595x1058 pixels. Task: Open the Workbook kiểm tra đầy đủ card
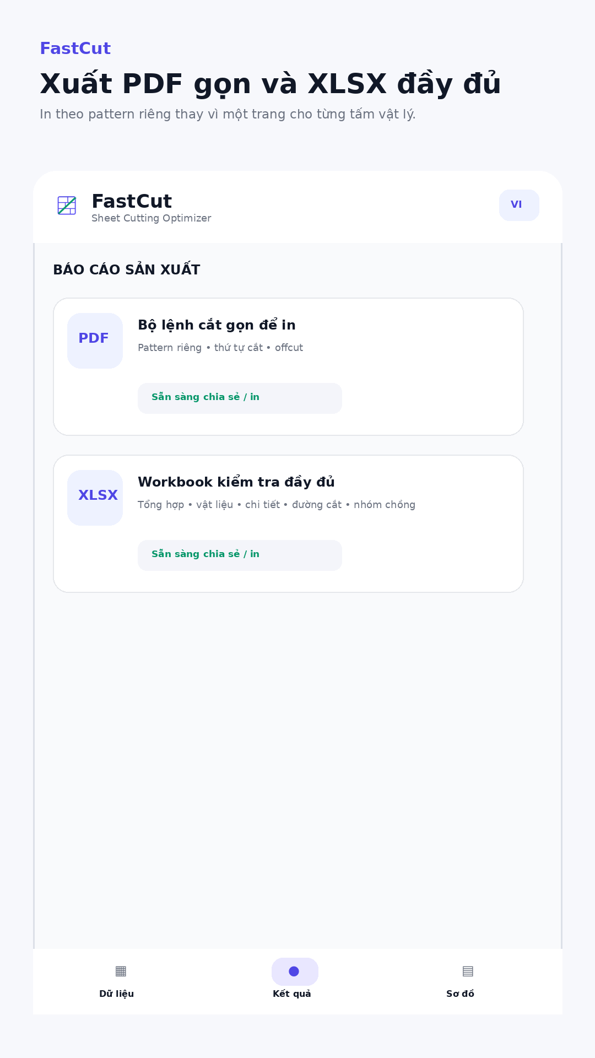(x=288, y=524)
